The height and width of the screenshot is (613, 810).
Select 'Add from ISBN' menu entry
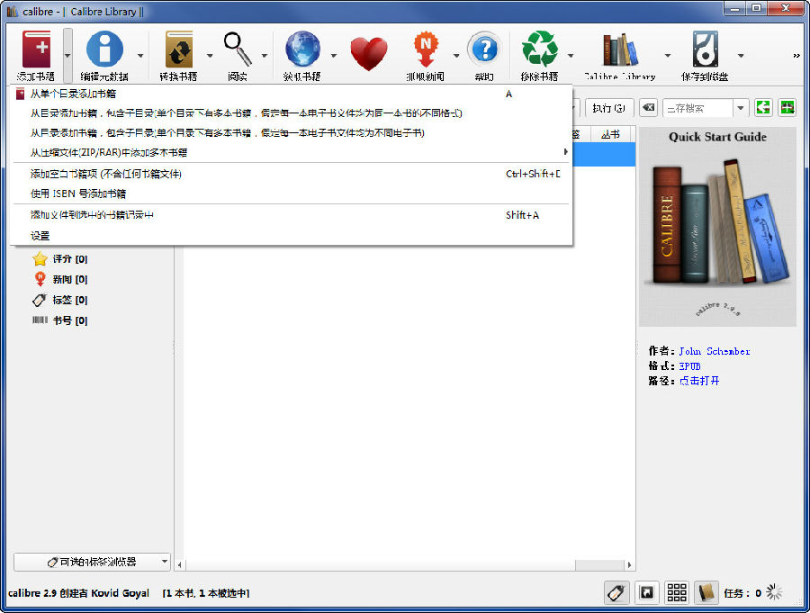pos(292,194)
